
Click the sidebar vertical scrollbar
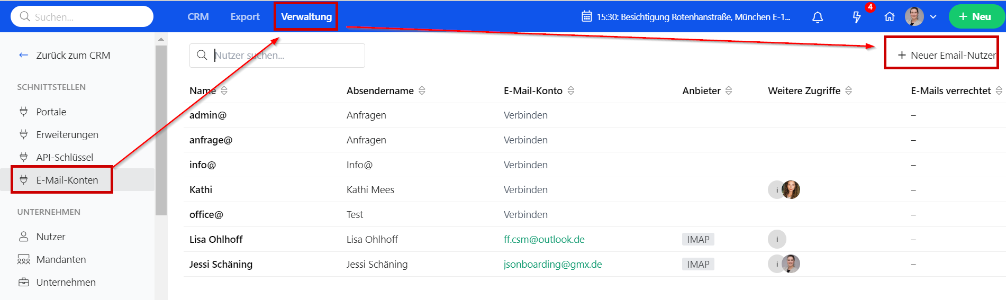[x=161, y=130]
